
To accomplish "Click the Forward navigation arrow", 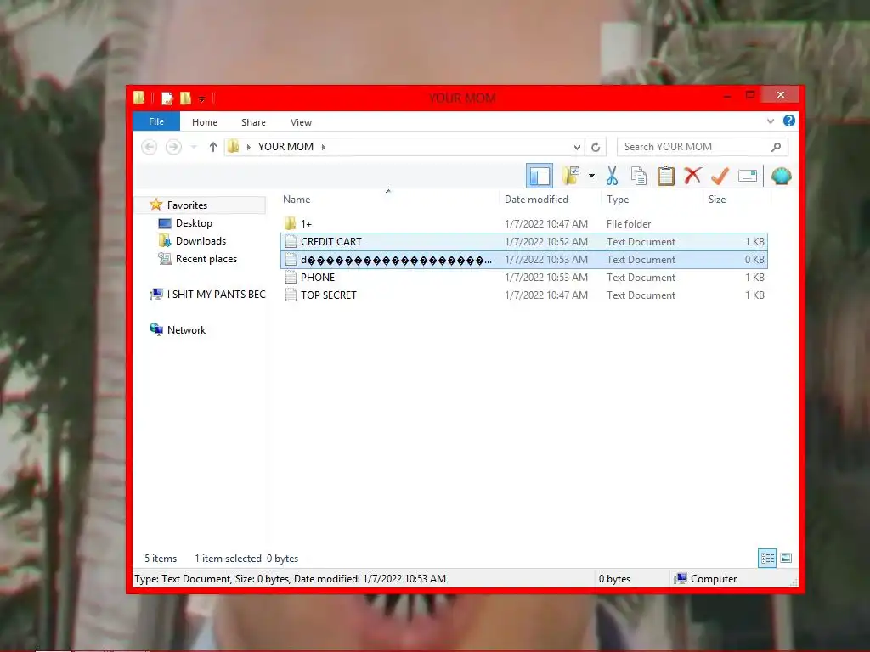I will 173,147.
